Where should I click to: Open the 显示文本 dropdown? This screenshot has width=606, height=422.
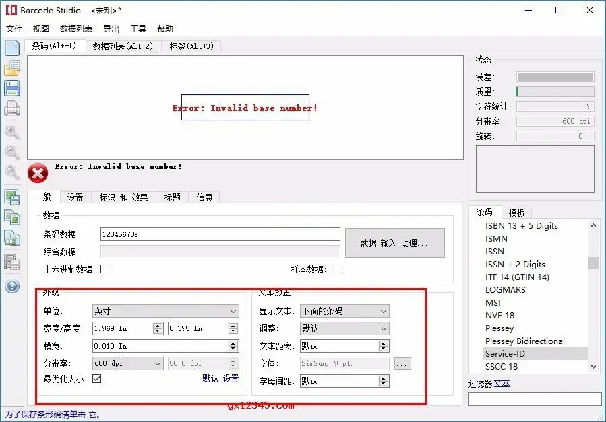(344, 311)
